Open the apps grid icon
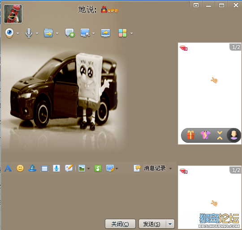Screen dimensions: 242x230 click(x=122, y=33)
